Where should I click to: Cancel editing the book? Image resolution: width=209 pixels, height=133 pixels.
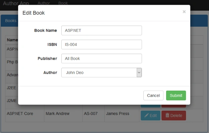153,95
